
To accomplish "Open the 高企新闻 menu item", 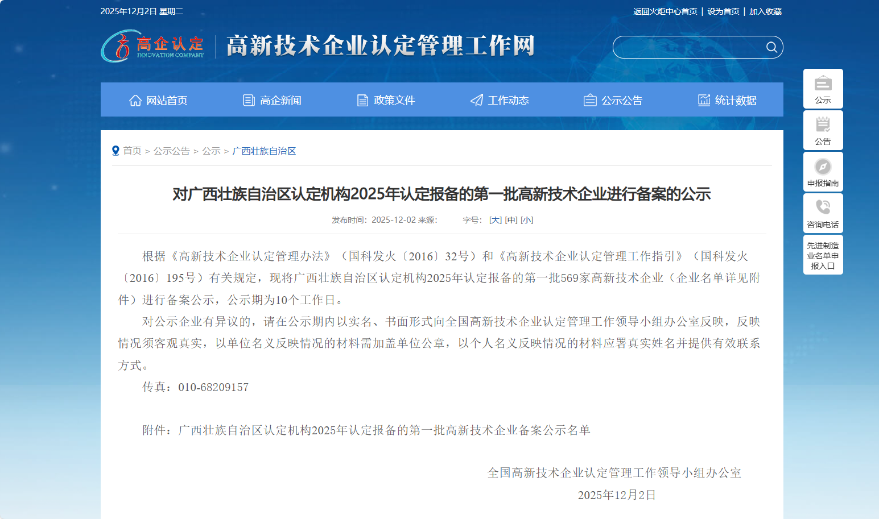I will pyautogui.click(x=280, y=101).
